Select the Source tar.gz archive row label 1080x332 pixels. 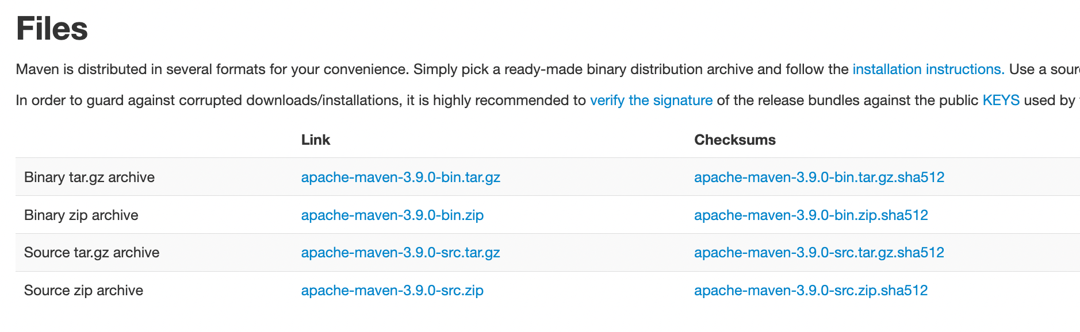(x=91, y=253)
